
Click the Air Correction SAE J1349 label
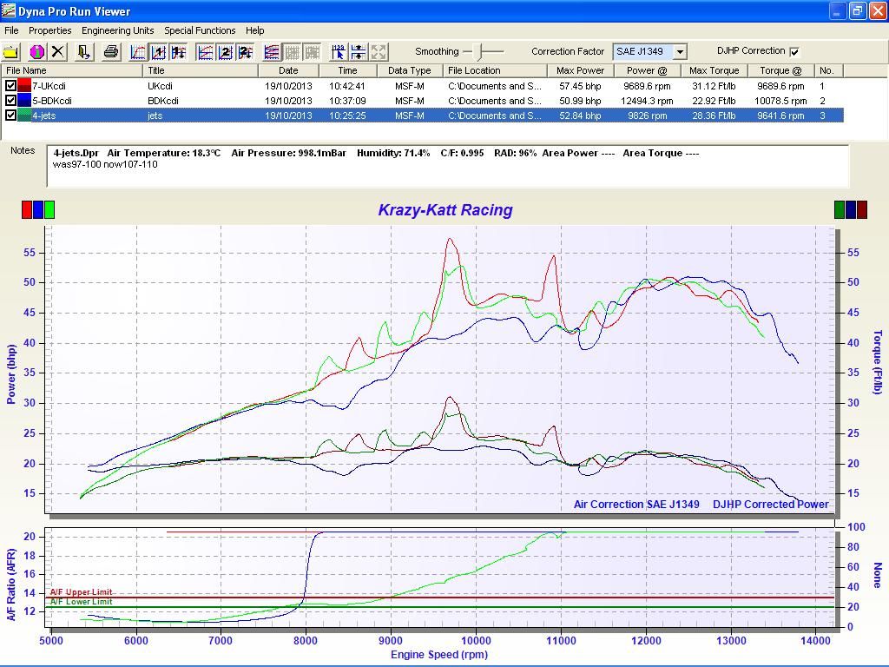coord(636,505)
